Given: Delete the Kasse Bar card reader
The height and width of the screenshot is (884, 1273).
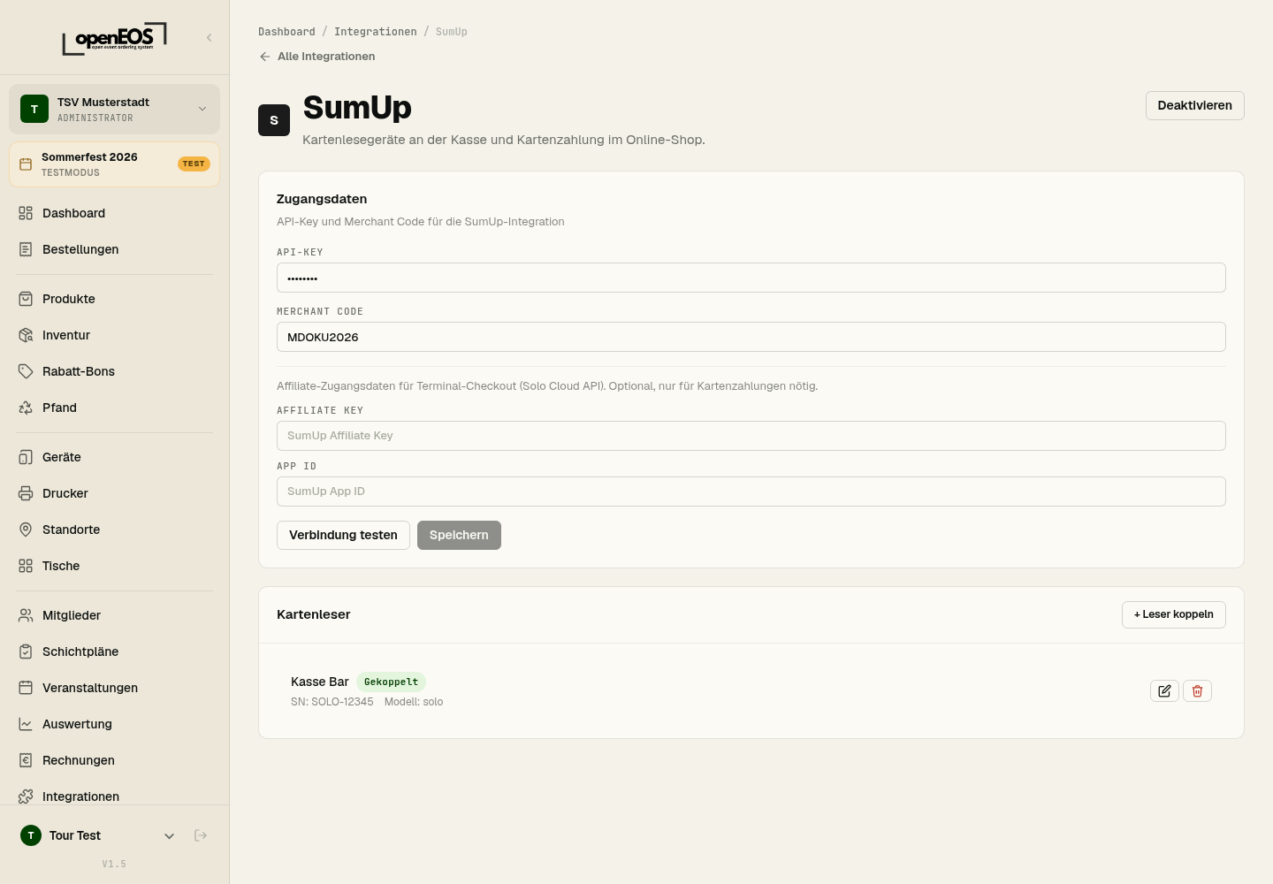Looking at the screenshot, I should [x=1197, y=691].
